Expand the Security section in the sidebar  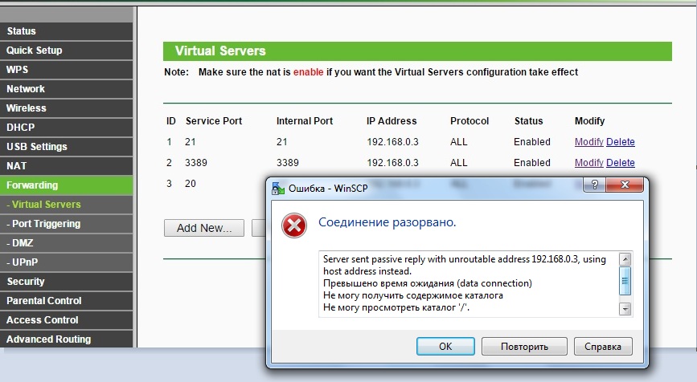point(66,282)
